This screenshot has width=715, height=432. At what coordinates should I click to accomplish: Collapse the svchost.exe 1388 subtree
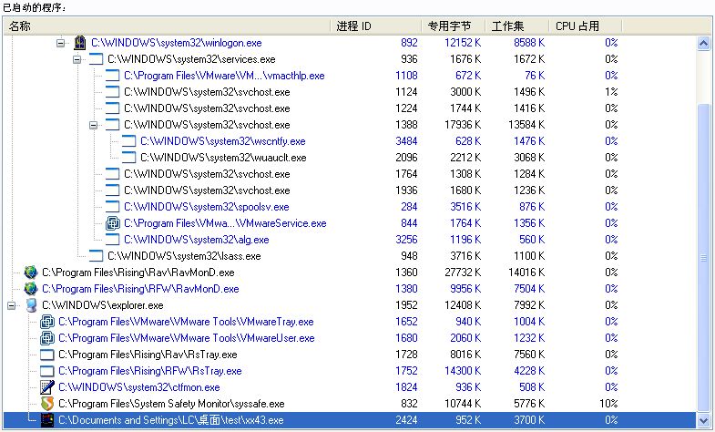(94, 126)
